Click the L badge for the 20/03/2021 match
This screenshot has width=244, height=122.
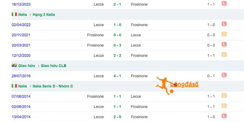[x=224, y=44]
